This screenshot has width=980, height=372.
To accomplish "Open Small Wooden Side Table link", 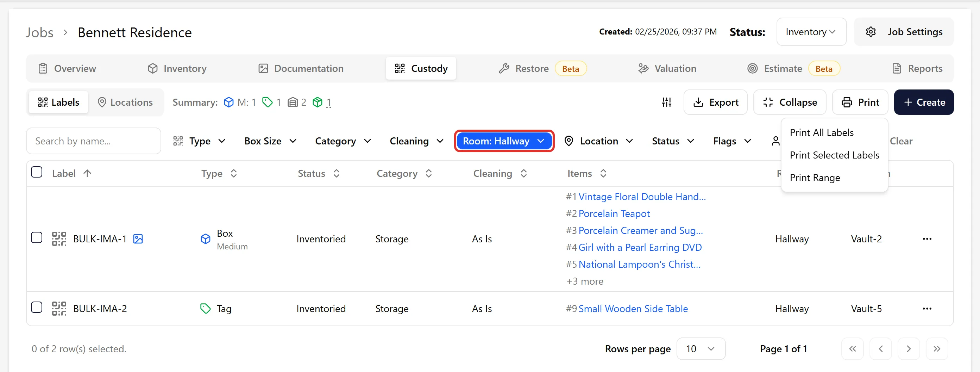I will 633,308.
